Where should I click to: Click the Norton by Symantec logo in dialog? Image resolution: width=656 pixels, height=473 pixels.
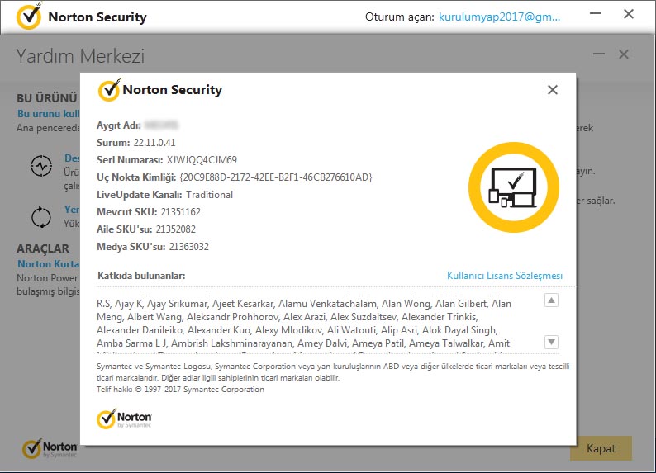coord(124,419)
